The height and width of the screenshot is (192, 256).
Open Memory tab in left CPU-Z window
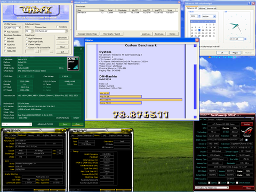pos(31,135)
